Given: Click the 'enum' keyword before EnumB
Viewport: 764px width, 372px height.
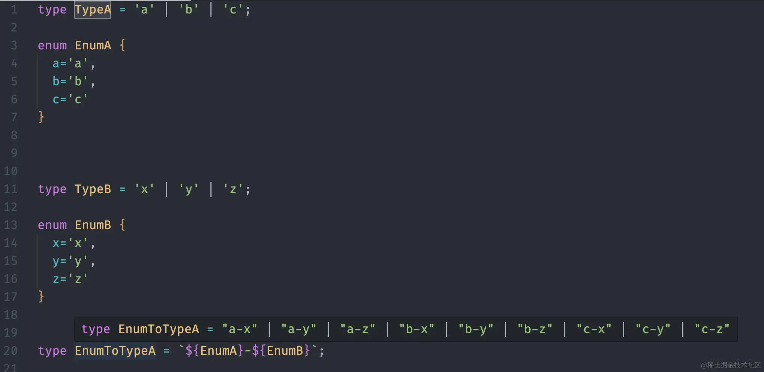Looking at the screenshot, I should [x=52, y=225].
